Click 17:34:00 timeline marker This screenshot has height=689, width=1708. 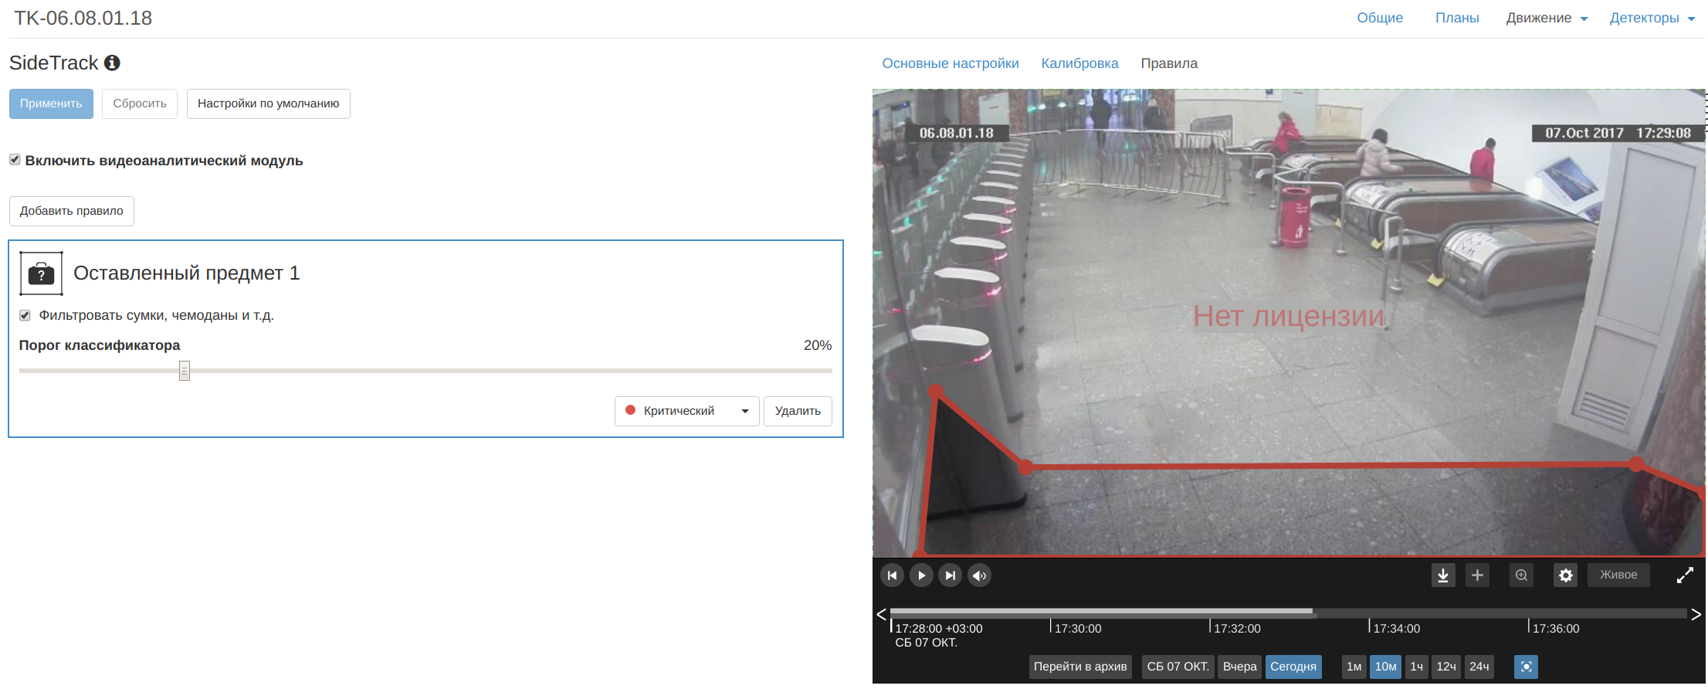coord(1395,628)
